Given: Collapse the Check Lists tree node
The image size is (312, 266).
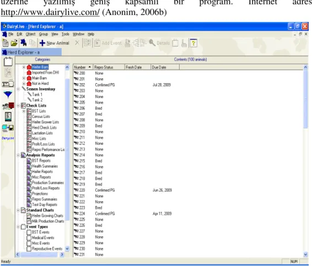Looking at the screenshot, I should point(18,106).
